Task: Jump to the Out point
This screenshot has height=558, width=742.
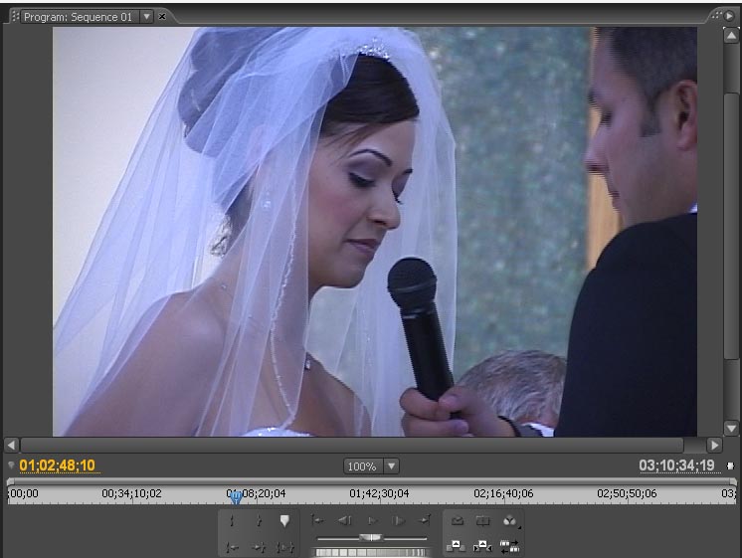Action: point(259,546)
